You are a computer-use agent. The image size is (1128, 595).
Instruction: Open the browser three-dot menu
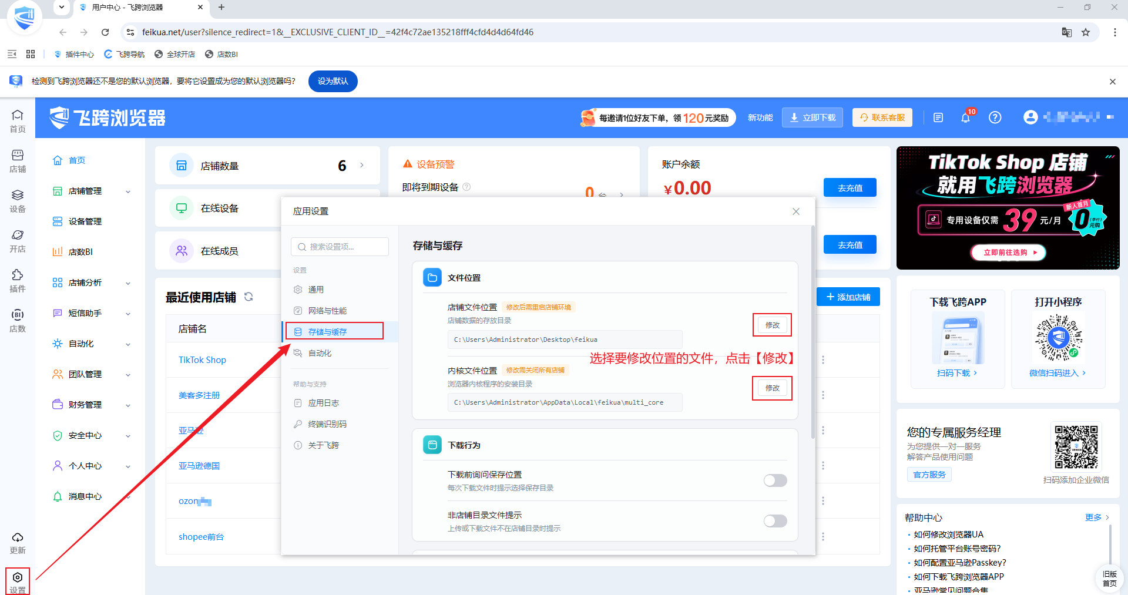(1114, 32)
